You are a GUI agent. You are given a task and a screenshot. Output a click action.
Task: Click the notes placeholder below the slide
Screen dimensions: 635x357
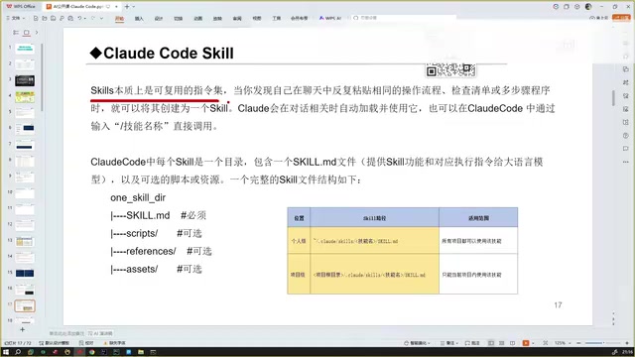tap(66, 333)
